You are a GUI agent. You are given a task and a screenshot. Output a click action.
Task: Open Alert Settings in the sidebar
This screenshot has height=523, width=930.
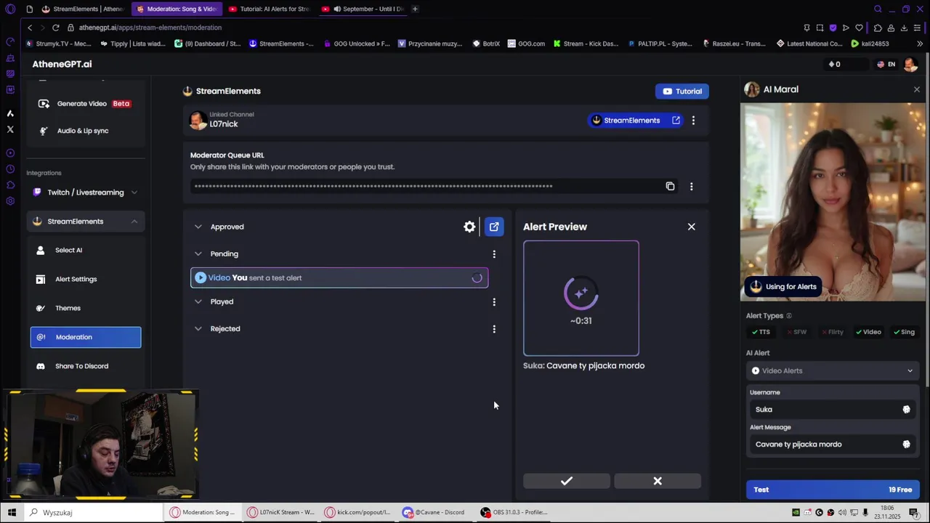click(85, 279)
